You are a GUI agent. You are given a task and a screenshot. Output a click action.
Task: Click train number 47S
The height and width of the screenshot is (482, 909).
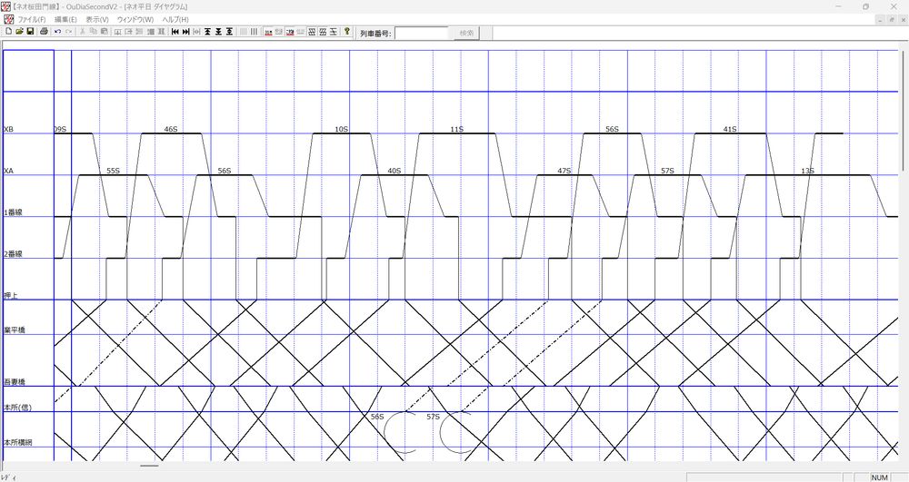(x=564, y=172)
